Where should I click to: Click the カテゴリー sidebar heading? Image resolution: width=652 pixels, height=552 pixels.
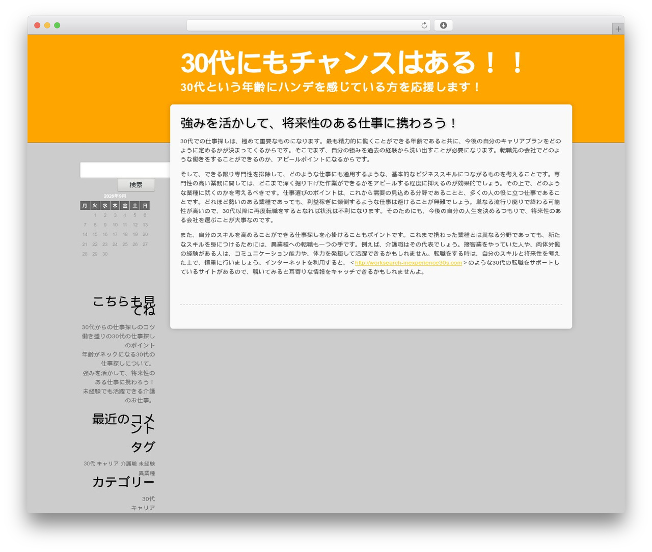pos(123,482)
